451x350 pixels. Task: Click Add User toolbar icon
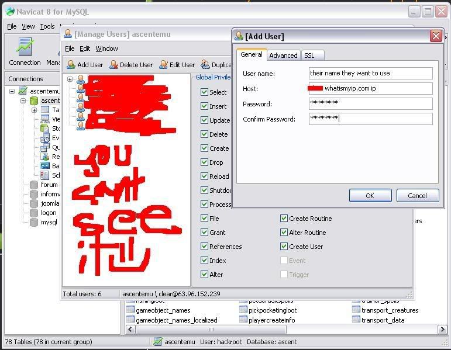(85, 65)
